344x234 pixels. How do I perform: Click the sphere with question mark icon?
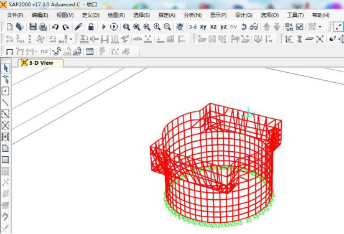pos(333,39)
